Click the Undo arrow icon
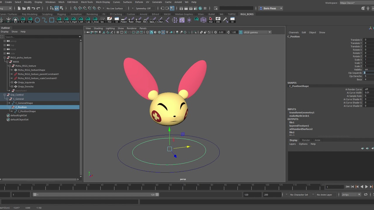The width and height of the screenshot is (374, 210). (33, 8)
